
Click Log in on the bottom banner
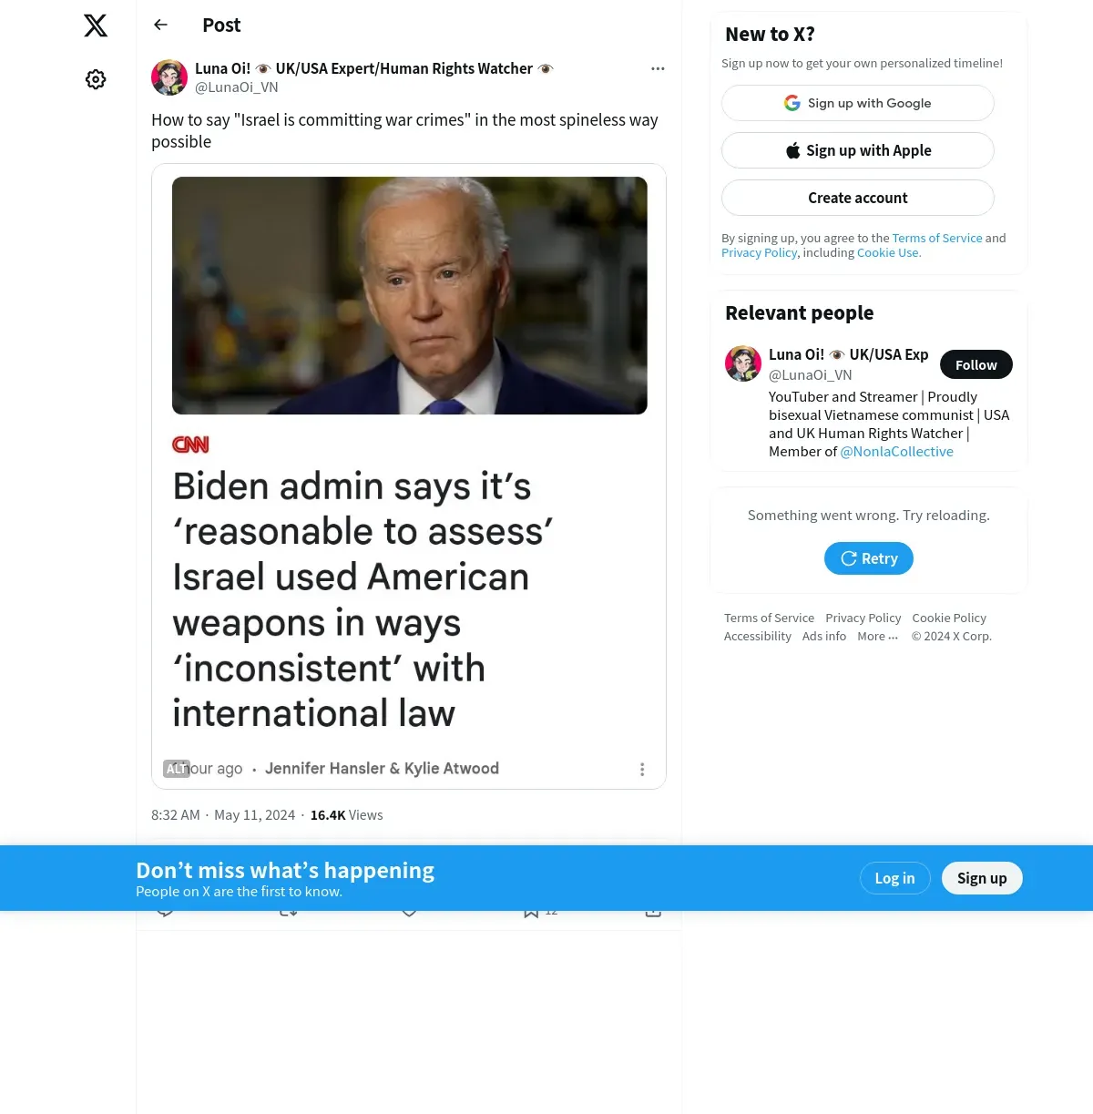pos(894,878)
